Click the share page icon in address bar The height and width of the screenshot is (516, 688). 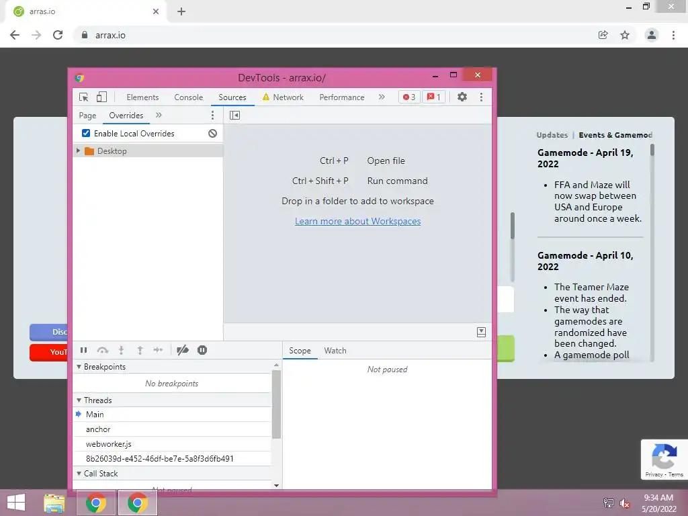click(603, 35)
